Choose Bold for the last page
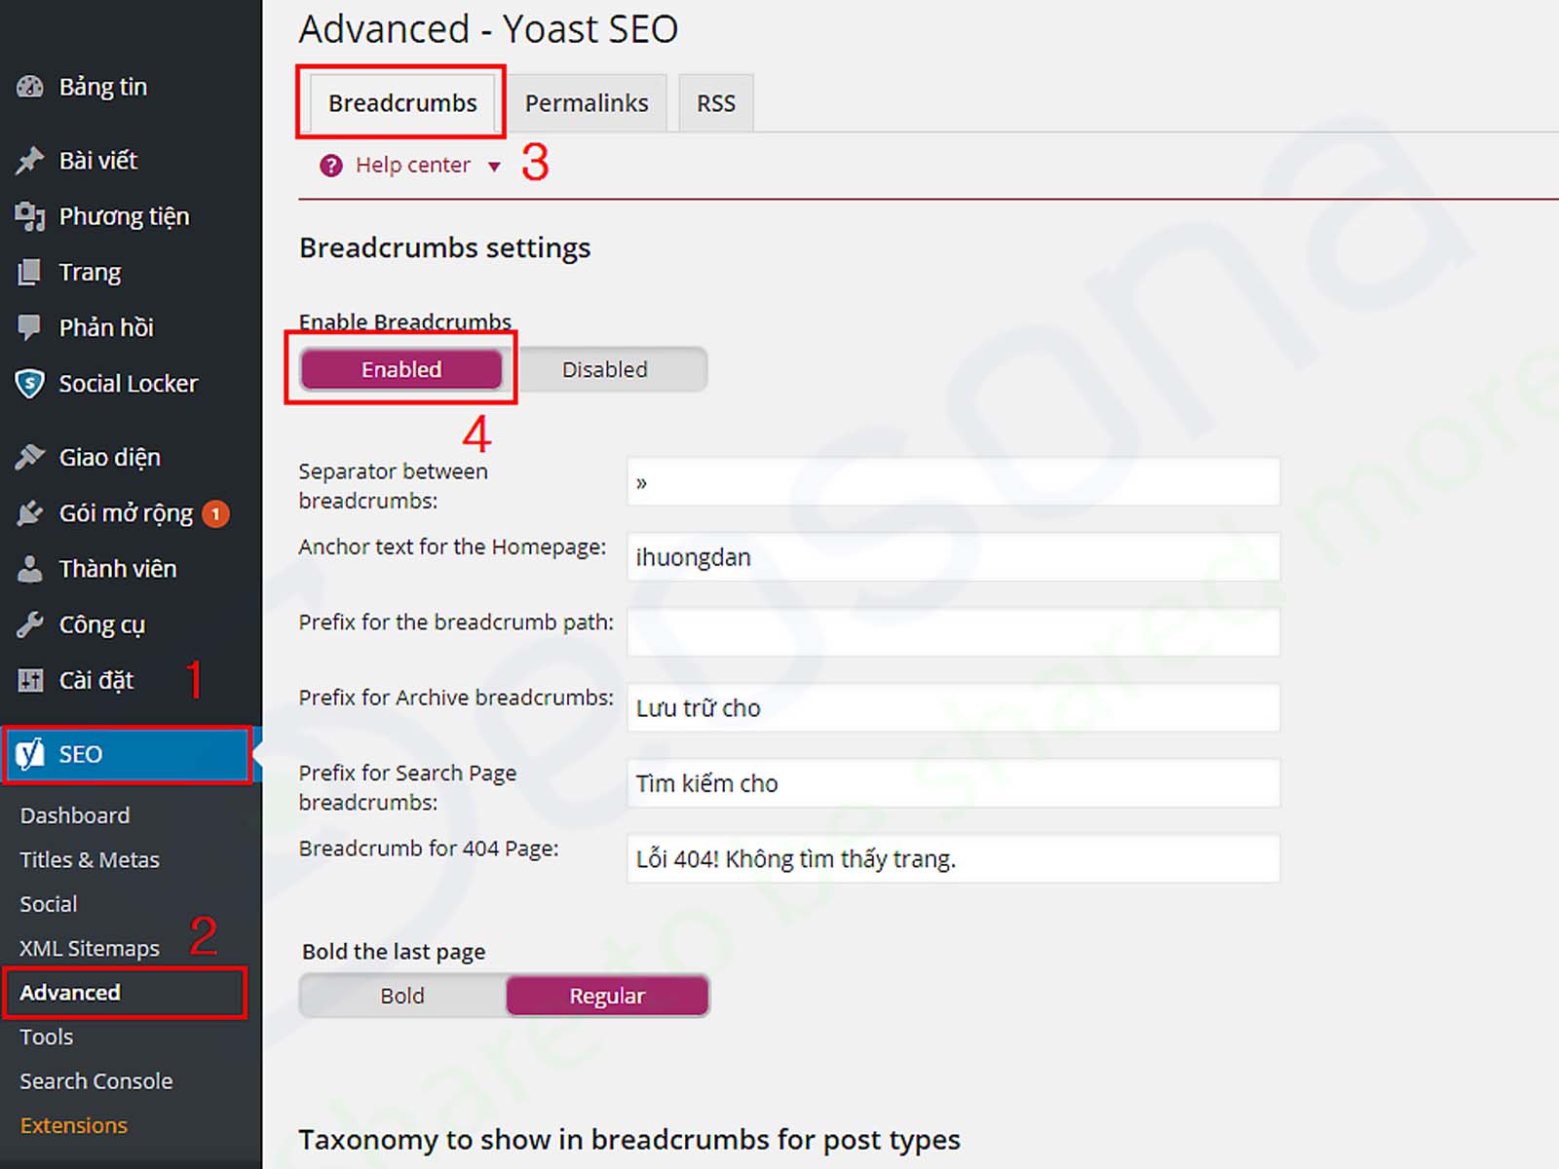Viewport: 1559px width, 1169px height. tap(402, 996)
